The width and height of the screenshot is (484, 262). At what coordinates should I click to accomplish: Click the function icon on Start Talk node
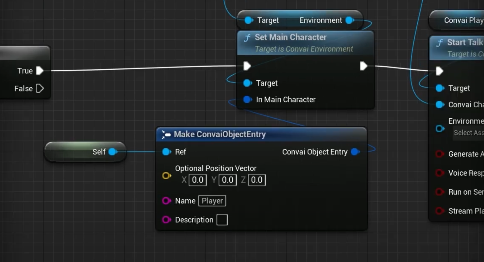coord(439,43)
